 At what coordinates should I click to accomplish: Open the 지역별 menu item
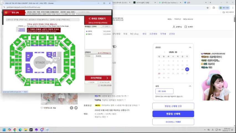(x=163, y=34)
